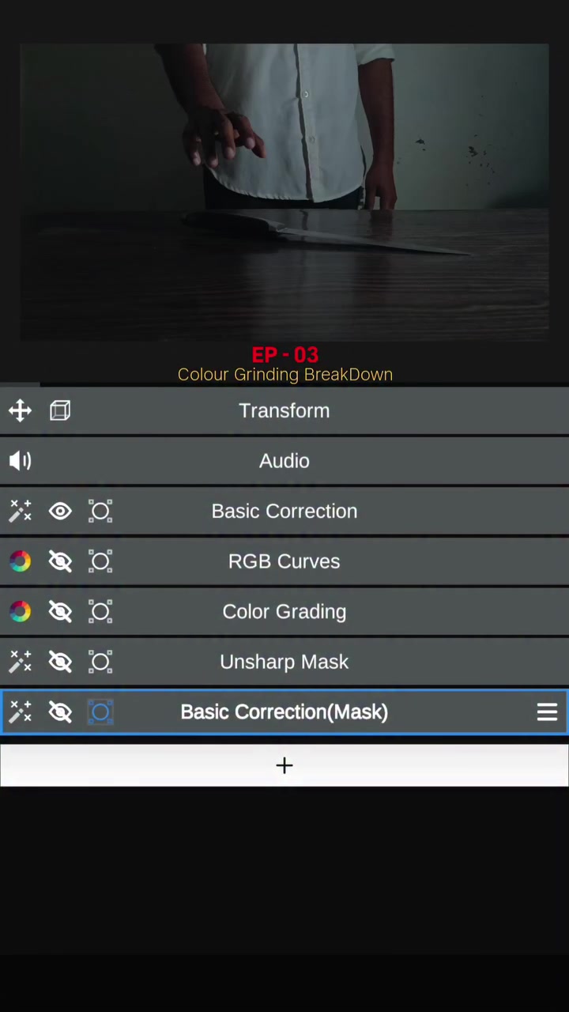This screenshot has height=1012, width=569.
Task: Hide the Basic Correction effect
Action: (60, 512)
